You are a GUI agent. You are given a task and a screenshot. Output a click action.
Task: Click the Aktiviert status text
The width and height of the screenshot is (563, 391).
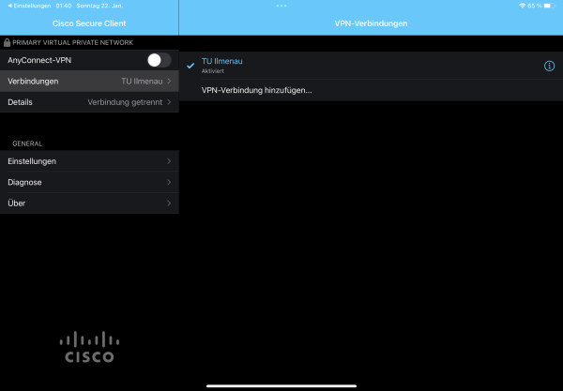213,71
